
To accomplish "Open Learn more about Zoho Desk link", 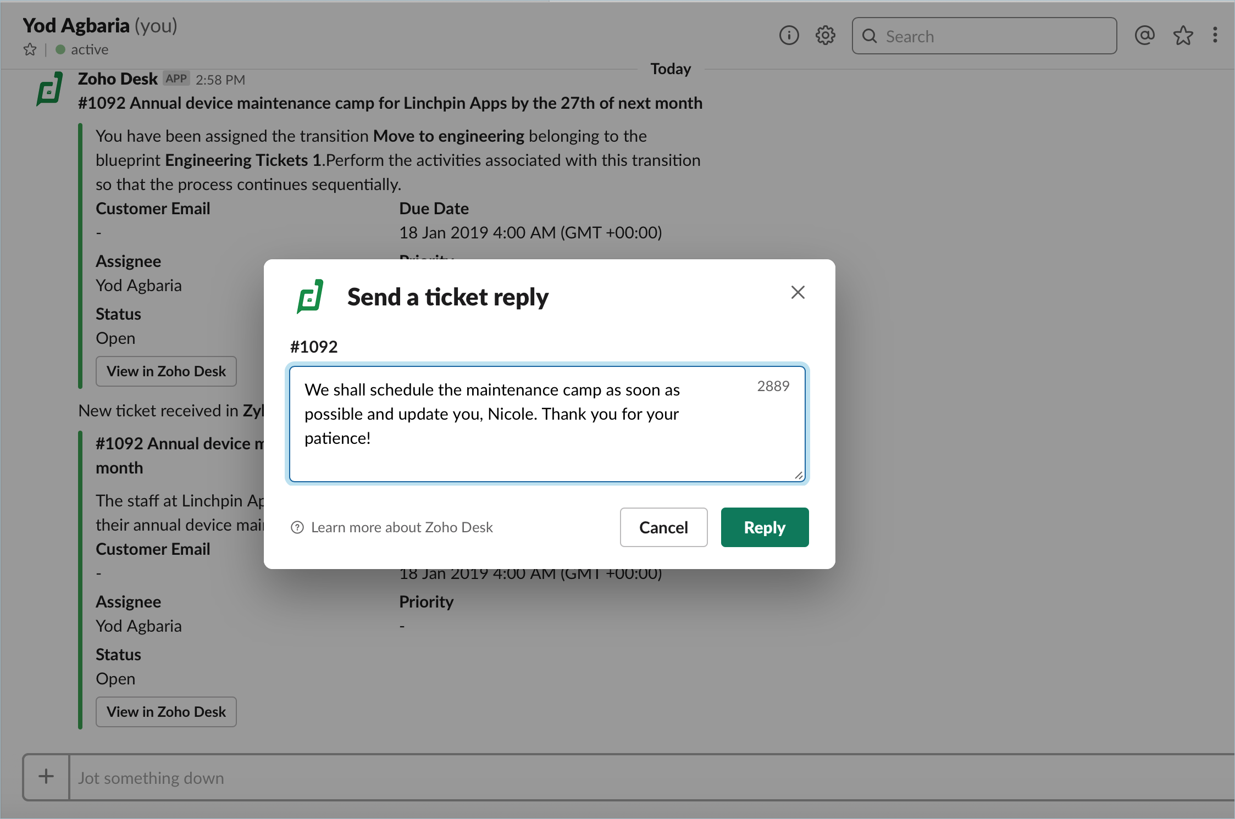I will 402,527.
